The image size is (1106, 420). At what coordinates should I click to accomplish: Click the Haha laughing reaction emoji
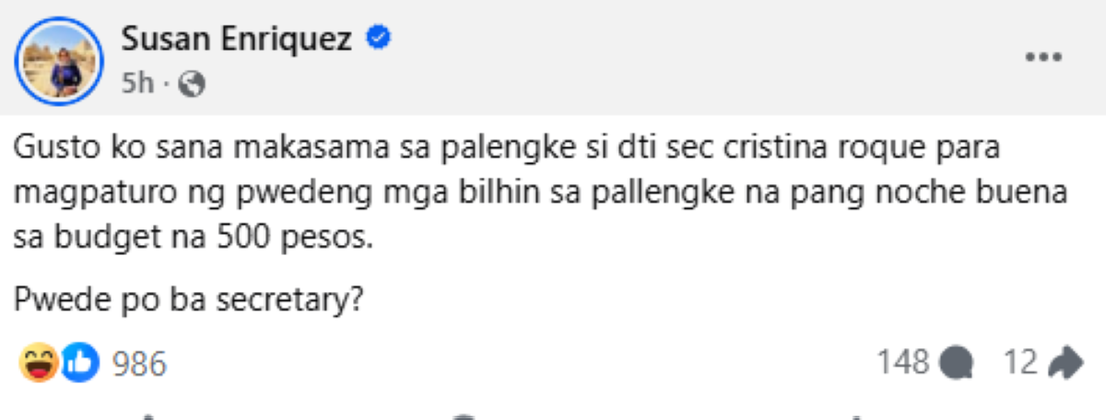point(38,363)
